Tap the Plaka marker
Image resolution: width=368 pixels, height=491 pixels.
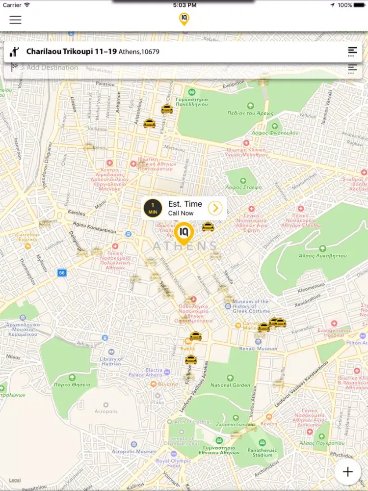158,395
